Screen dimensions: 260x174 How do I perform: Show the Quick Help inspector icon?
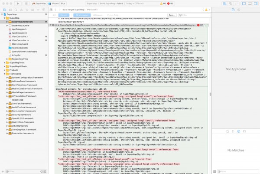click(239, 10)
